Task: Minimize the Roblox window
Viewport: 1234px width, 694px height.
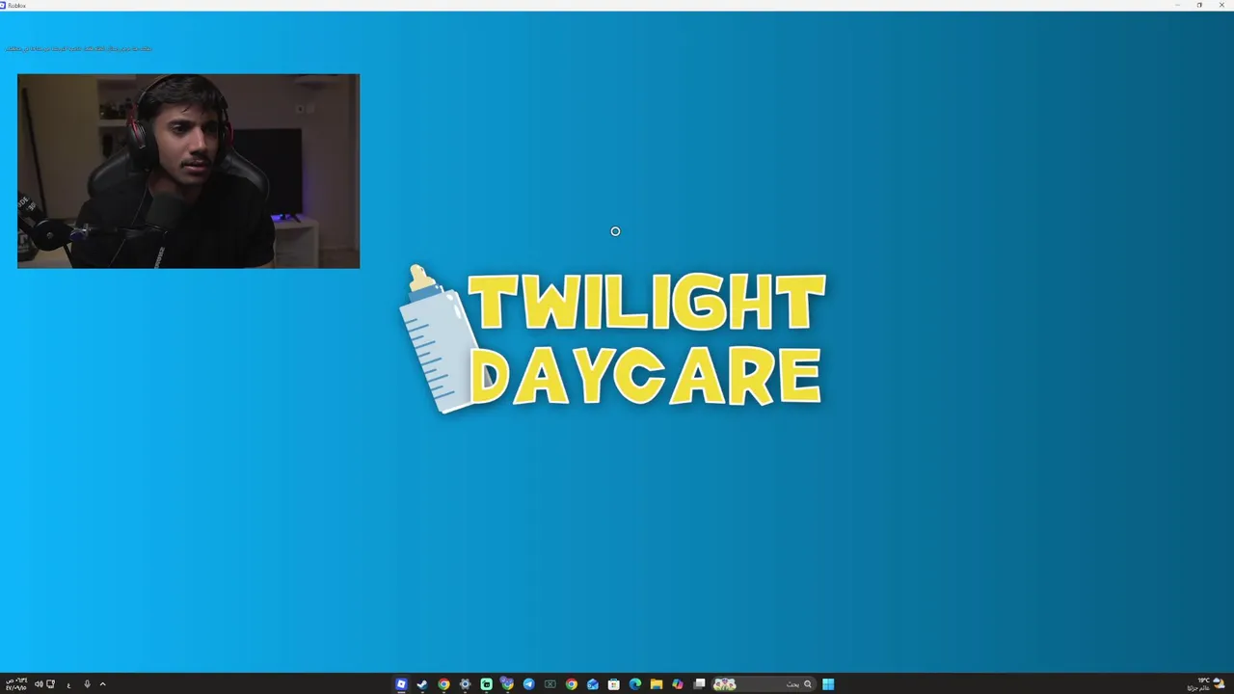Action: click(x=1177, y=5)
